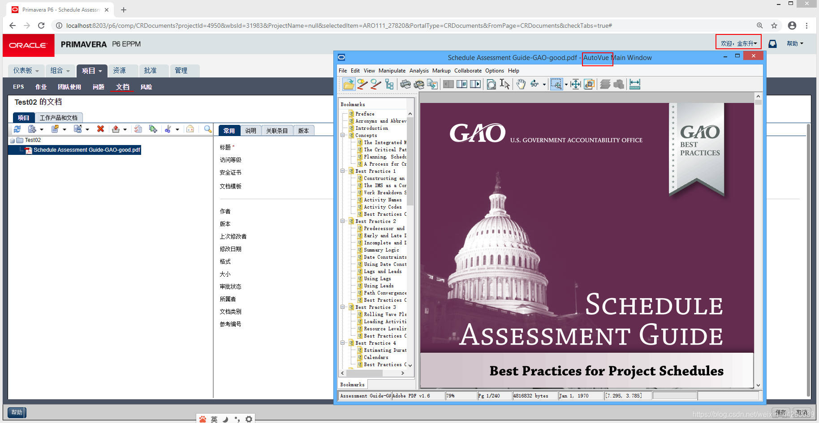The height and width of the screenshot is (423, 819).
Task: Click the scissors cut icon in P6
Action: point(168,129)
